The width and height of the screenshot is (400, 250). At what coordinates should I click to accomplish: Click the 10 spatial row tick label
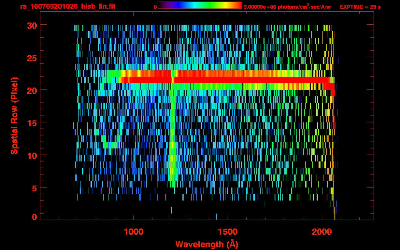[32, 155]
